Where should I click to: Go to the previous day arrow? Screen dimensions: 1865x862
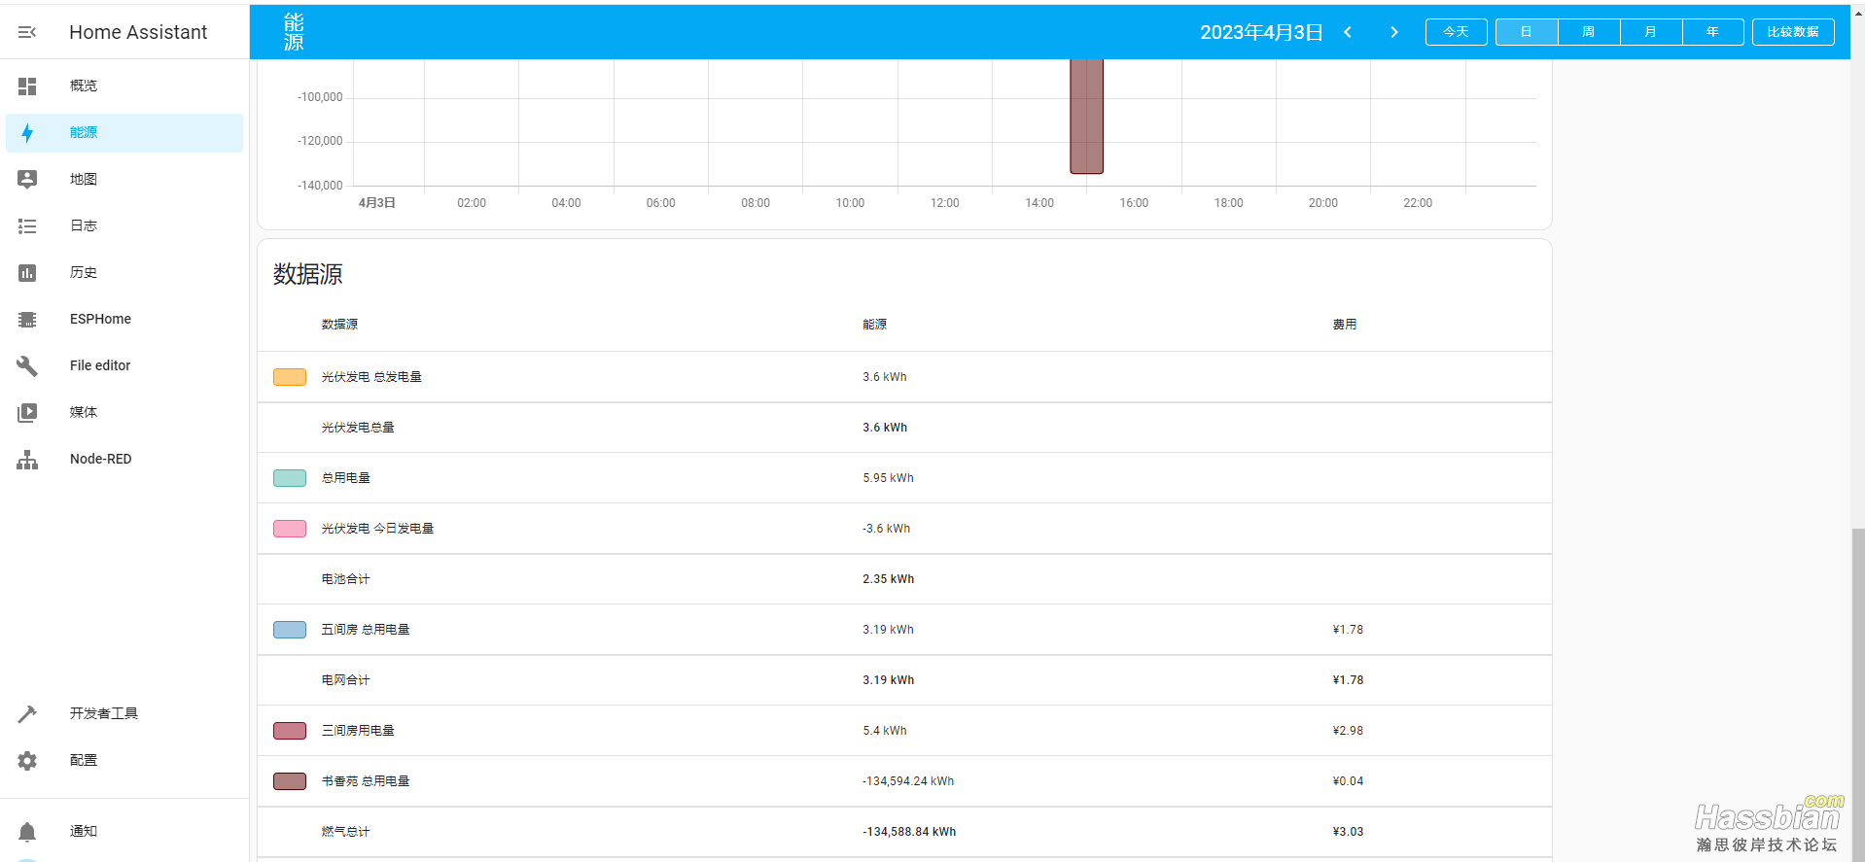point(1348,32)
